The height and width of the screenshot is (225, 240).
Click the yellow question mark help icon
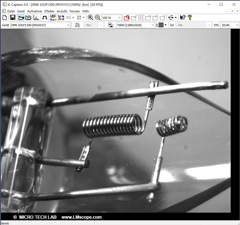coord(190,18)
